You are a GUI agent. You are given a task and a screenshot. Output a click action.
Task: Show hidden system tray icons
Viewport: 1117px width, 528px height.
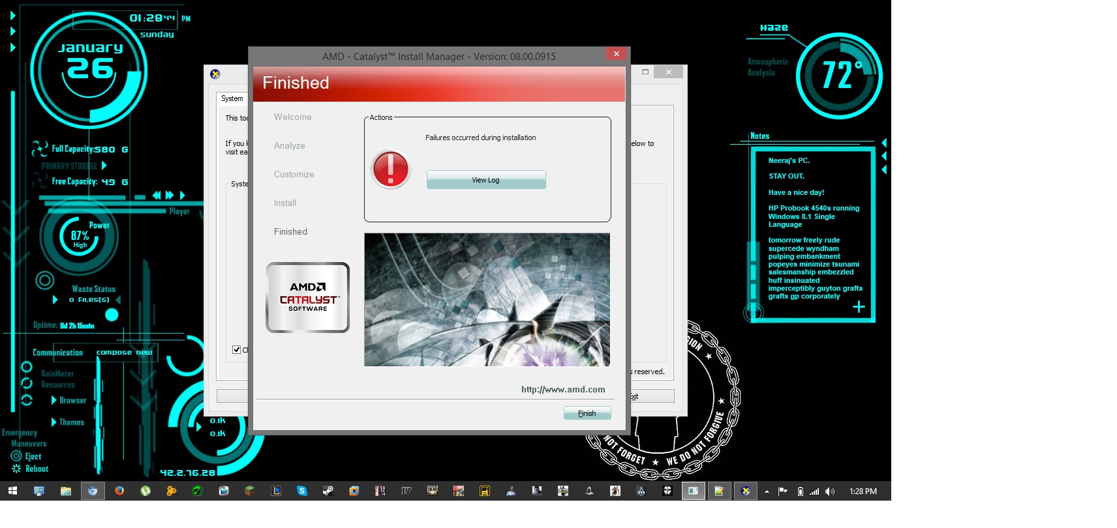pos(767,491)
